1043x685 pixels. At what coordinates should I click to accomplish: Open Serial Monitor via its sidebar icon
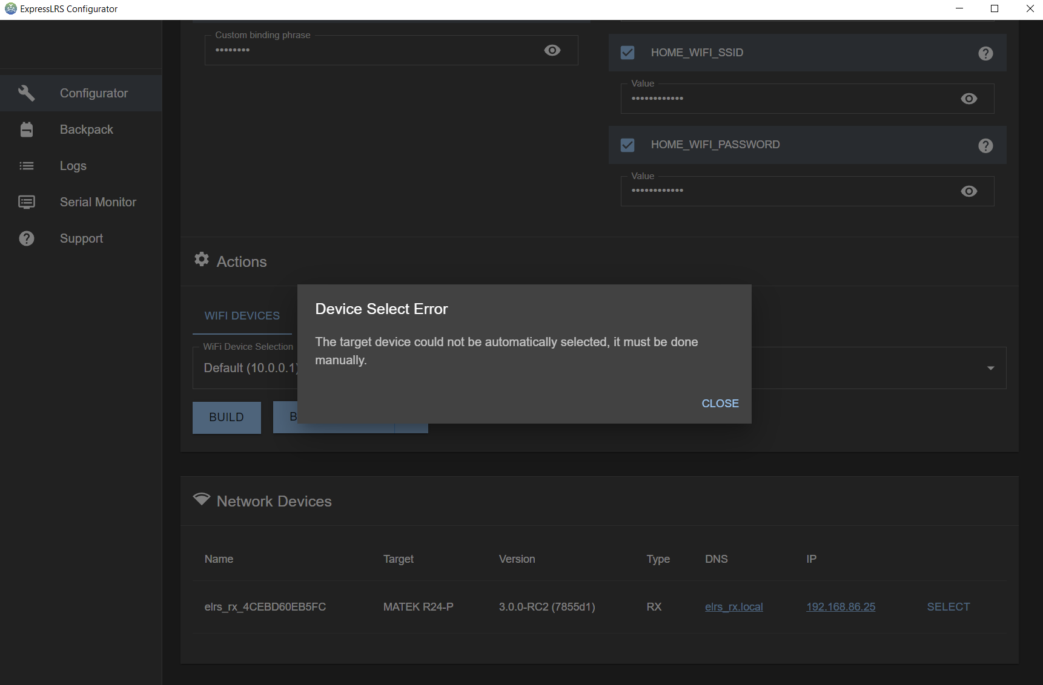(x=27, y=202)
